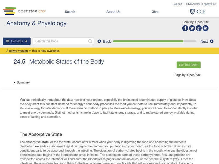
Task: Open the About Us page
Action: pos(113,12)
